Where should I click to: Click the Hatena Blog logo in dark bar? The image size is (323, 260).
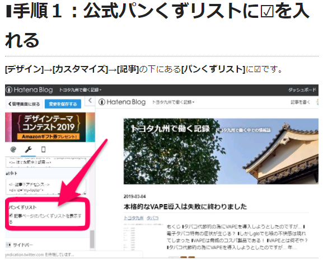coord(29,90)
